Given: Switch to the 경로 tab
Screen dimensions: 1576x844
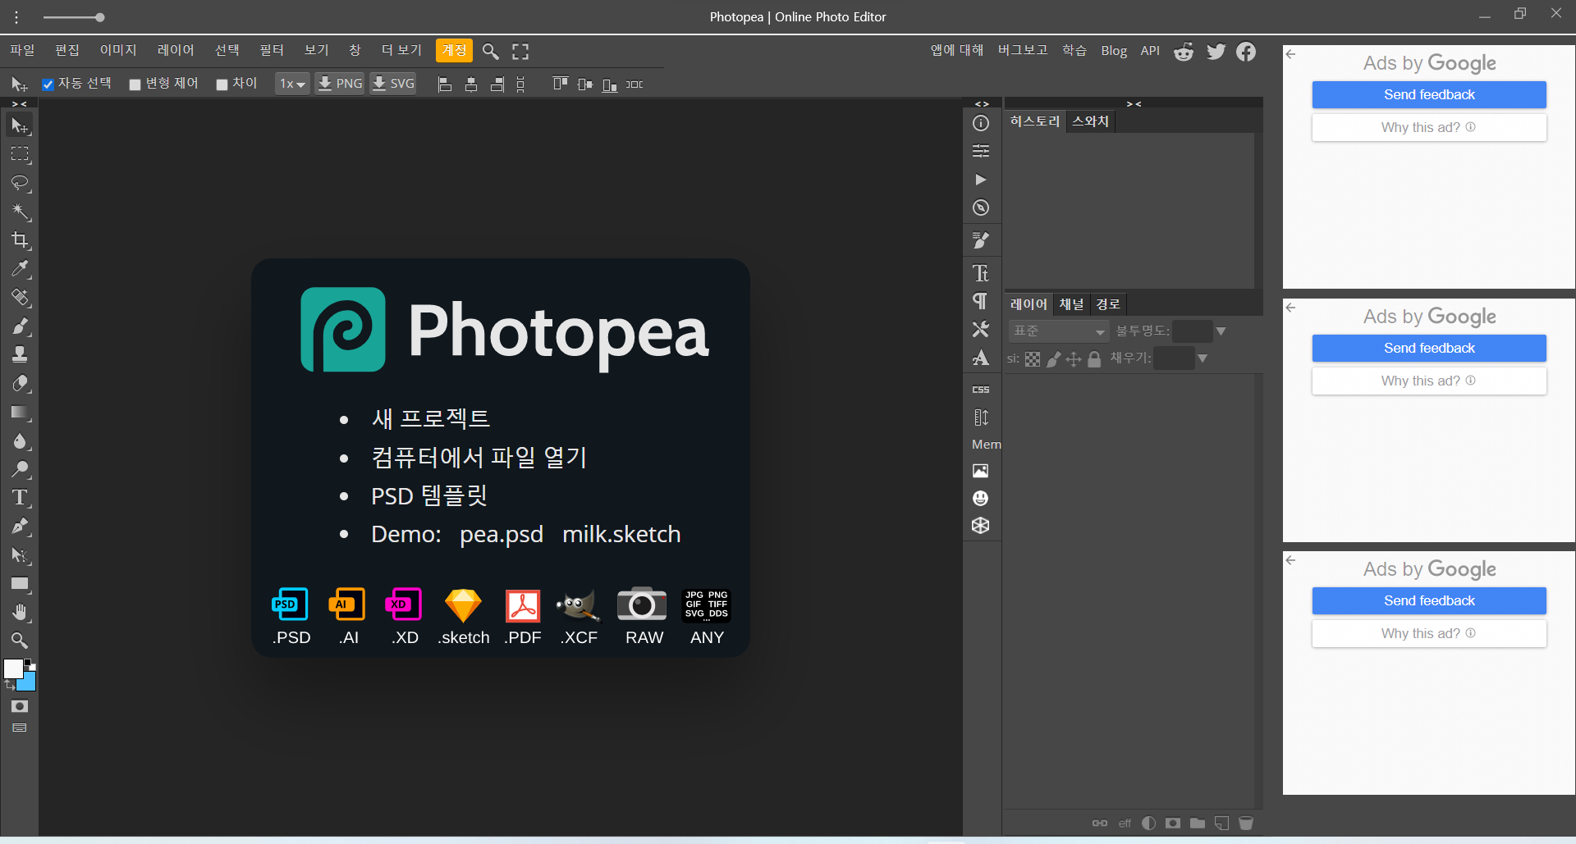Looking at the screenshot, I should click(x=1108, y=304).
